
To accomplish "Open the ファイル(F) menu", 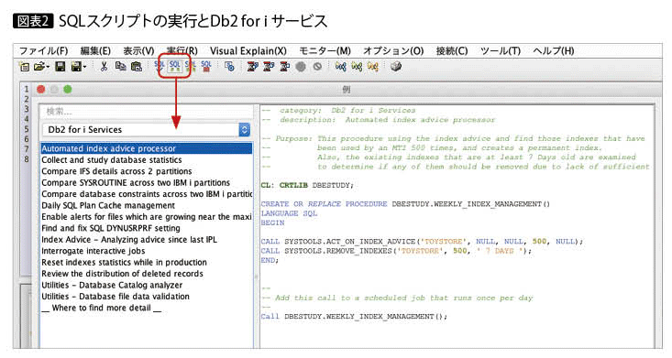I will (43, 51).
